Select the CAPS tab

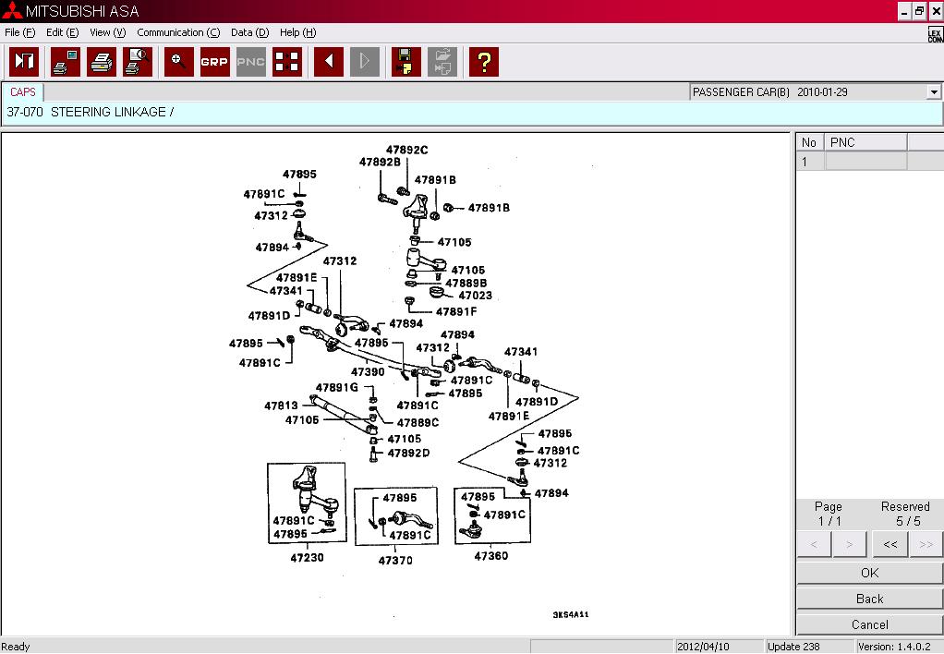[x=23, y=92]
